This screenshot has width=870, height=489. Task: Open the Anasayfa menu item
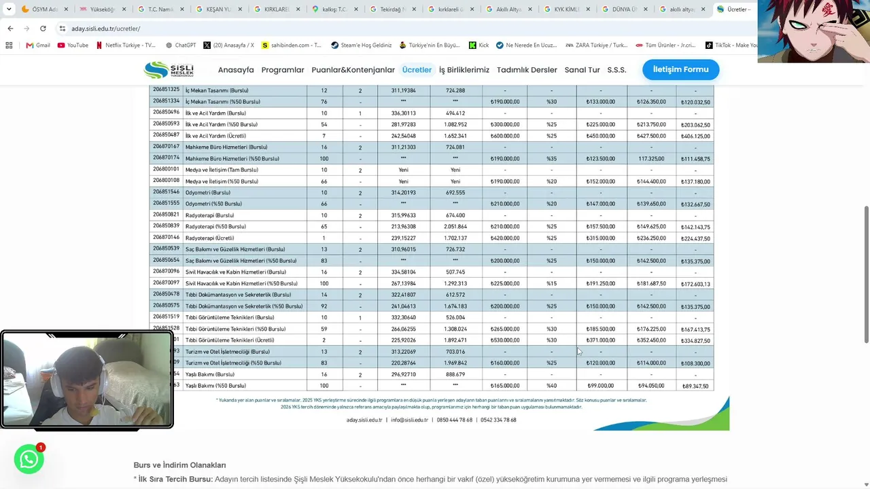click(x=236, y=70)
